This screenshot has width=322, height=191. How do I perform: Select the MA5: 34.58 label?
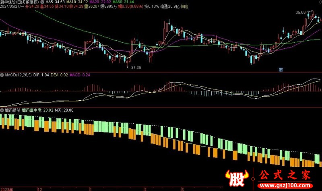coord(55,2)
